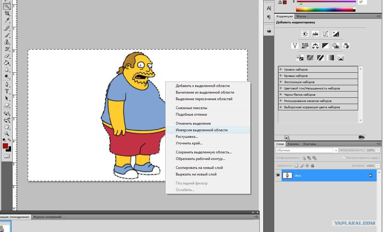
Task: Open the Character panel icon
Action: click(269, 9)
